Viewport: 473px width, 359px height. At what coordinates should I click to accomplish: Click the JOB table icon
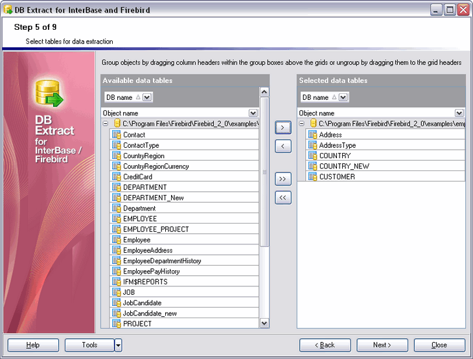117,292
